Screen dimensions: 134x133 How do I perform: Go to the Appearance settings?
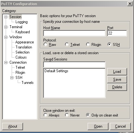pos(25,42)
